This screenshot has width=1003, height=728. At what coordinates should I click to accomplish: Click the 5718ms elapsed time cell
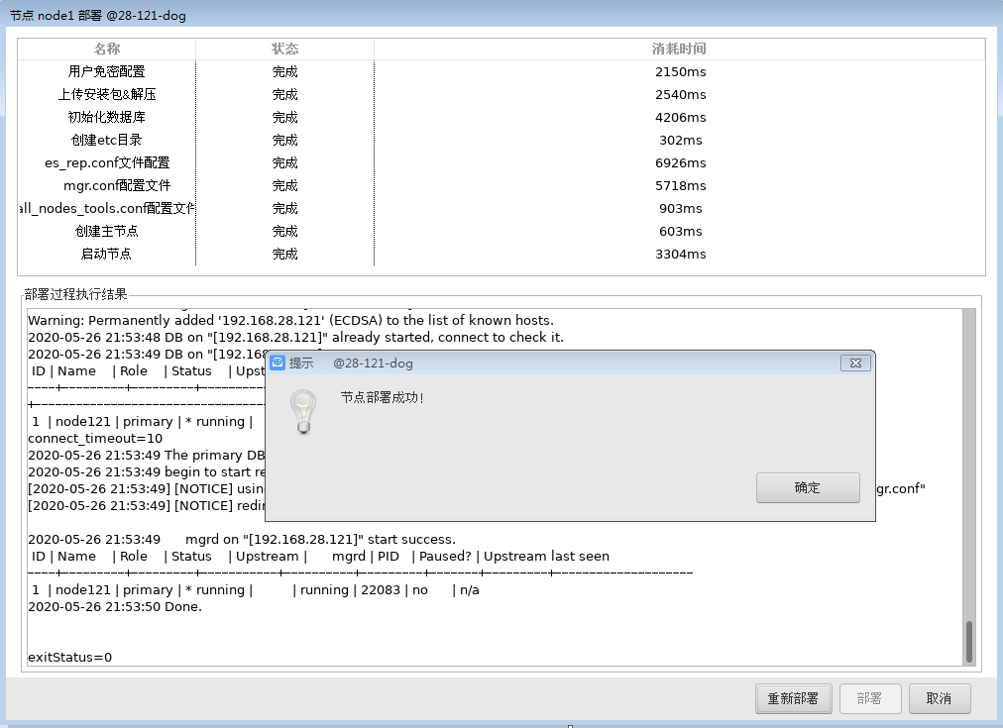point(681,186)
